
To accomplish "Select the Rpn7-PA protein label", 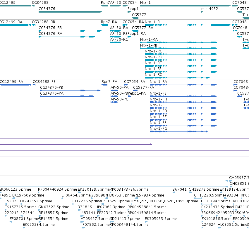I will click(x=109, y=81).
